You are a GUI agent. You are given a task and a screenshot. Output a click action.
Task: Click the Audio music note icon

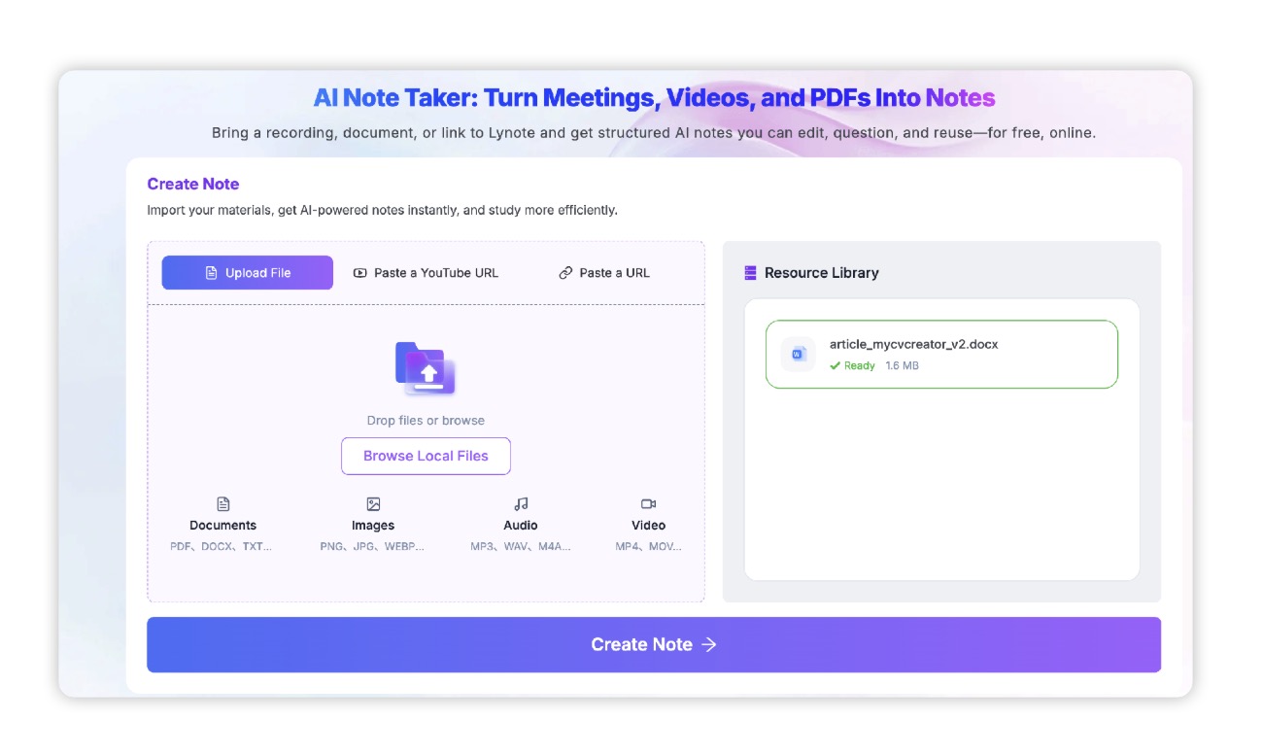tap(521, 504)
